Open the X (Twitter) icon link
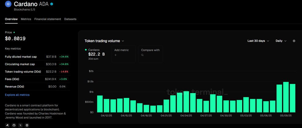 pyautogui.click(x=20, y=125)
